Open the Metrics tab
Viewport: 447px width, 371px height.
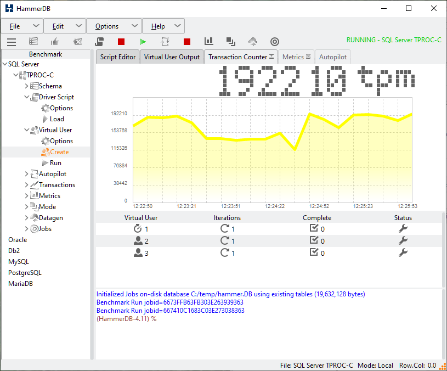pyautogui.click(x=296, y=57)
